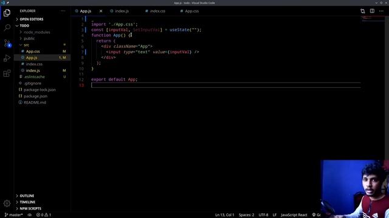The image size is (389, 218).
Task: Open the Search view in activity bar
Action: 7,27
